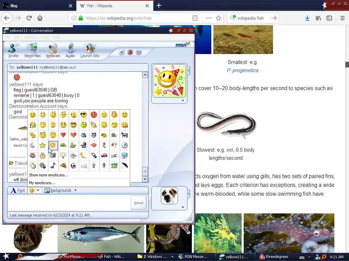The width and height of the screenshot is (349, 261).
Task: Collapse your dog display picture panel arrow
Action: click(x=189, y=193)
